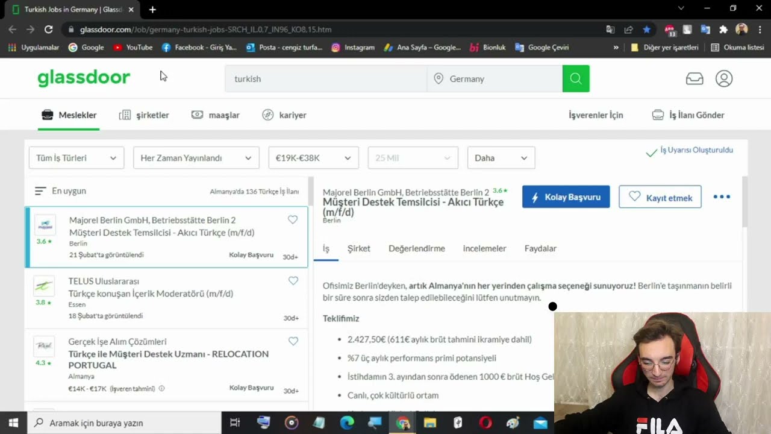This screenshot has height=434, width=771.
Task: Open the Bionluk bookmark
Action: pos(487,47)
